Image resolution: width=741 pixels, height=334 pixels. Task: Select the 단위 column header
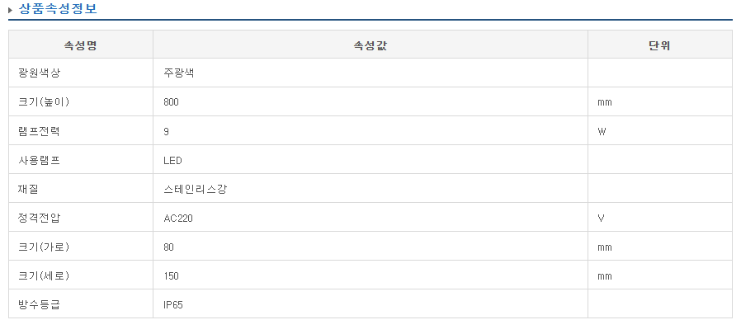coord(659,45)
